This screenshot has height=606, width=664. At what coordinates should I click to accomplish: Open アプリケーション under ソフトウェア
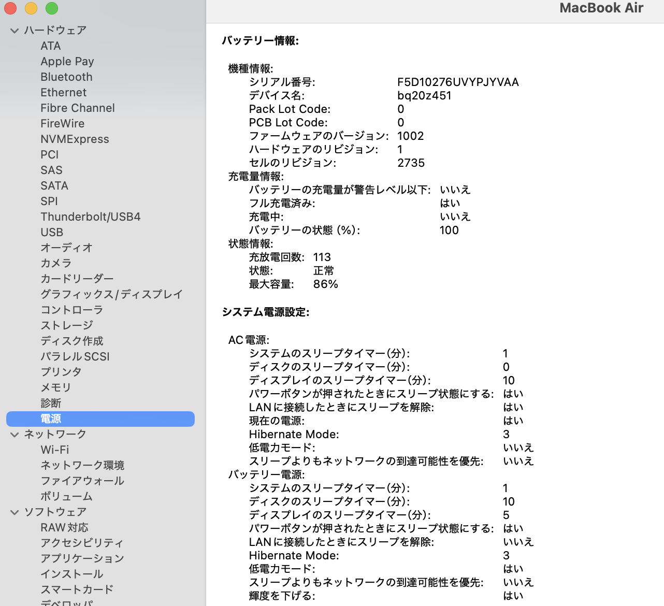click(x=82, y=558)
